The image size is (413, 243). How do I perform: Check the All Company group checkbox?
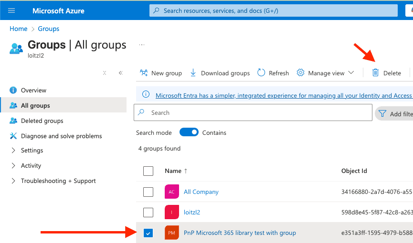coord(148,192)
